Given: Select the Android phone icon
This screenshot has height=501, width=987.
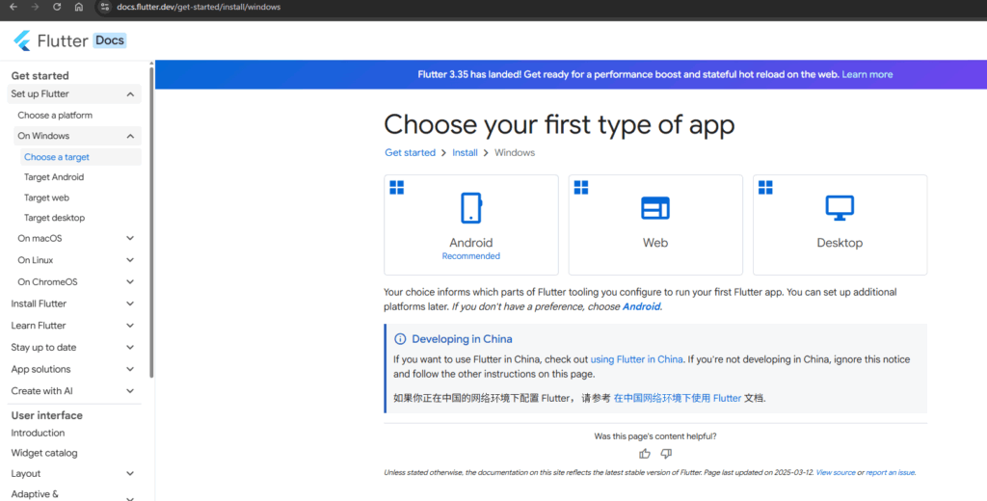Looking at the screenshot, I should pos(470,208).
